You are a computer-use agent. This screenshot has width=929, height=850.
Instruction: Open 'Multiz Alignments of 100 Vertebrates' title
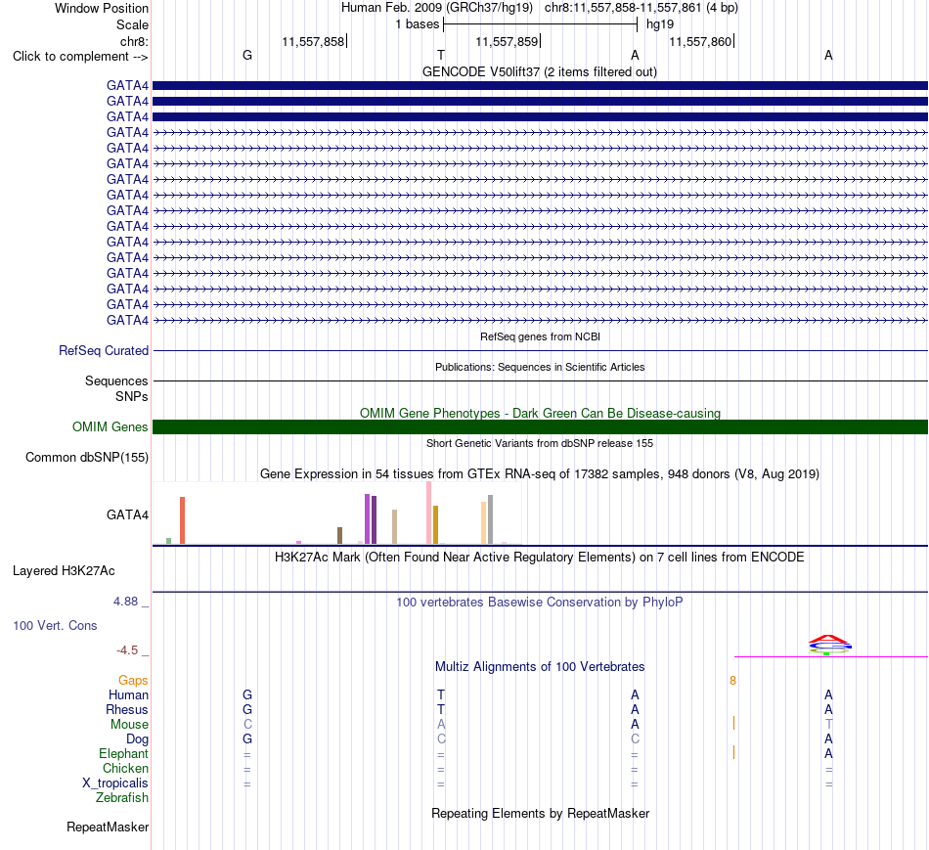tap(540, 667)
